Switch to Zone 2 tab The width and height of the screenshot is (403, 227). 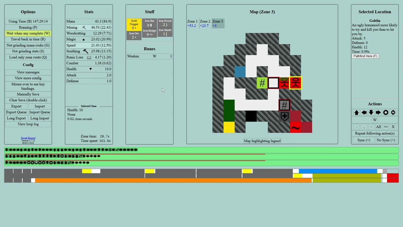[205, 23]
